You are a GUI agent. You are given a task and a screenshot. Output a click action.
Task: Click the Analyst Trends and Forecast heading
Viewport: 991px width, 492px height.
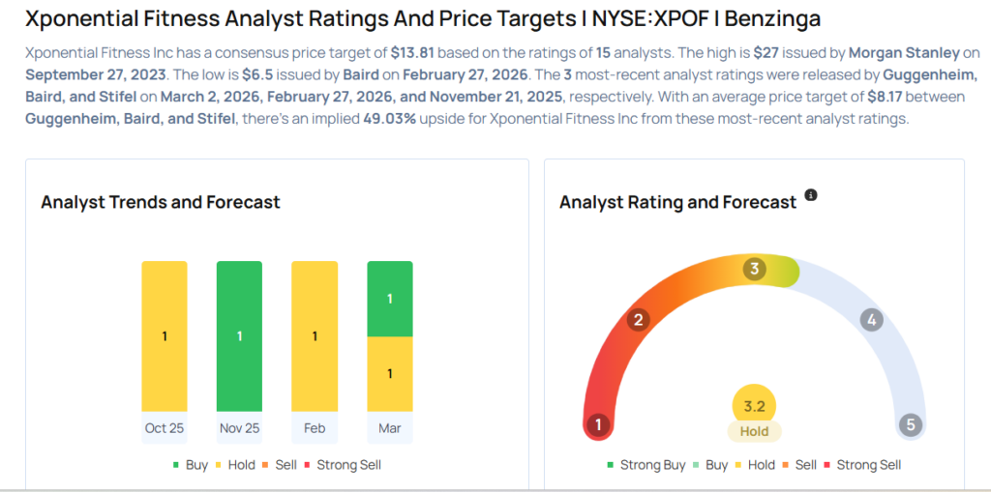[161, 202]
